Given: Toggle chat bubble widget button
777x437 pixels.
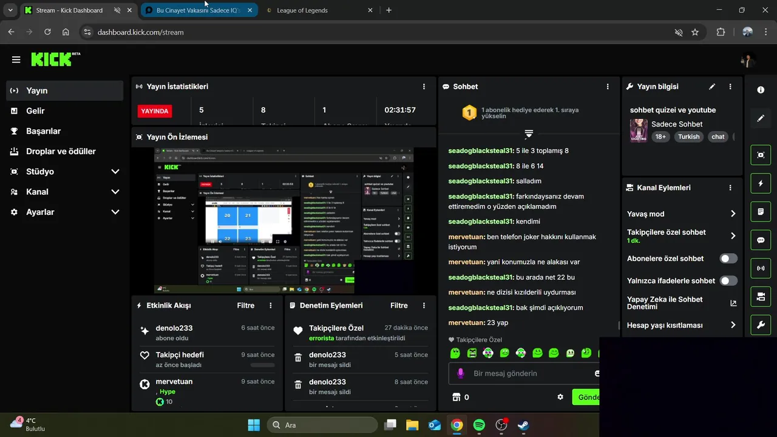Looking at the screenshot, I should click(x=761, y=240).
